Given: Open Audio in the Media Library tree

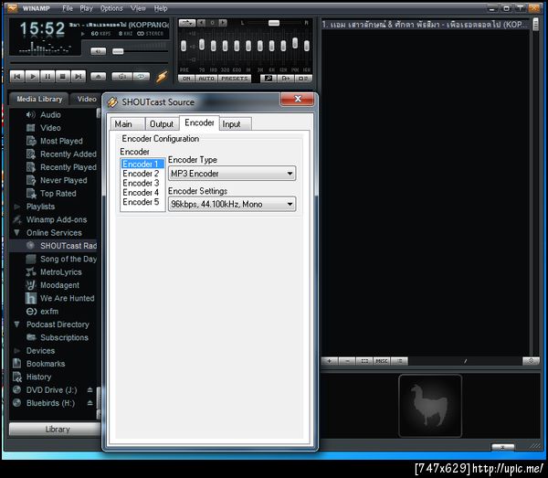Looking at the screenshot, I should pyautogui.click(x=50, y=114).
